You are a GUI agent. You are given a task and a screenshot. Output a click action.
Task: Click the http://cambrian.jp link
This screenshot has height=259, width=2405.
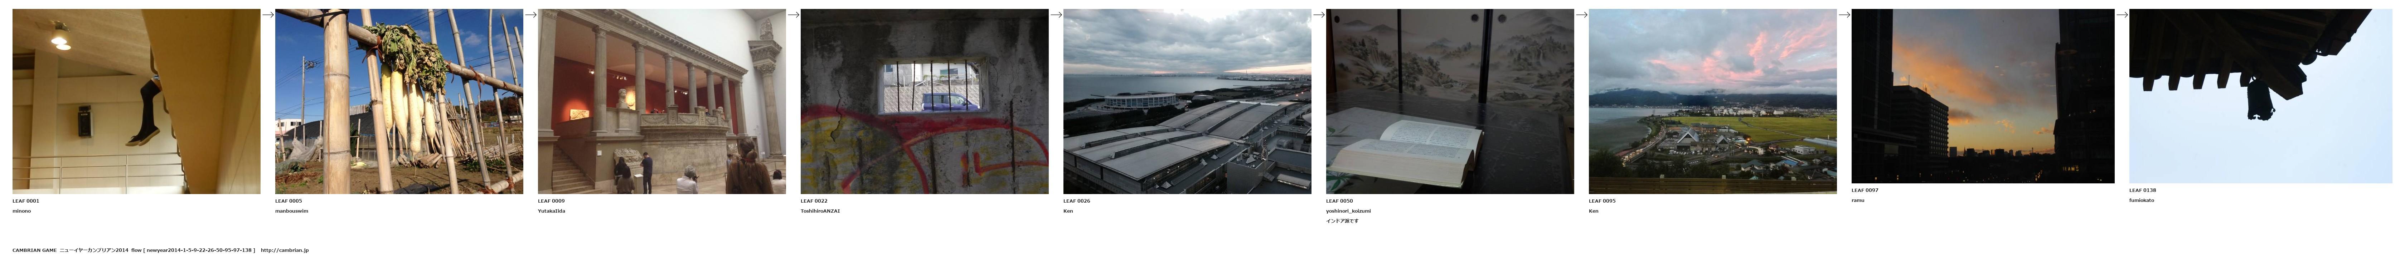pos(285,250)
